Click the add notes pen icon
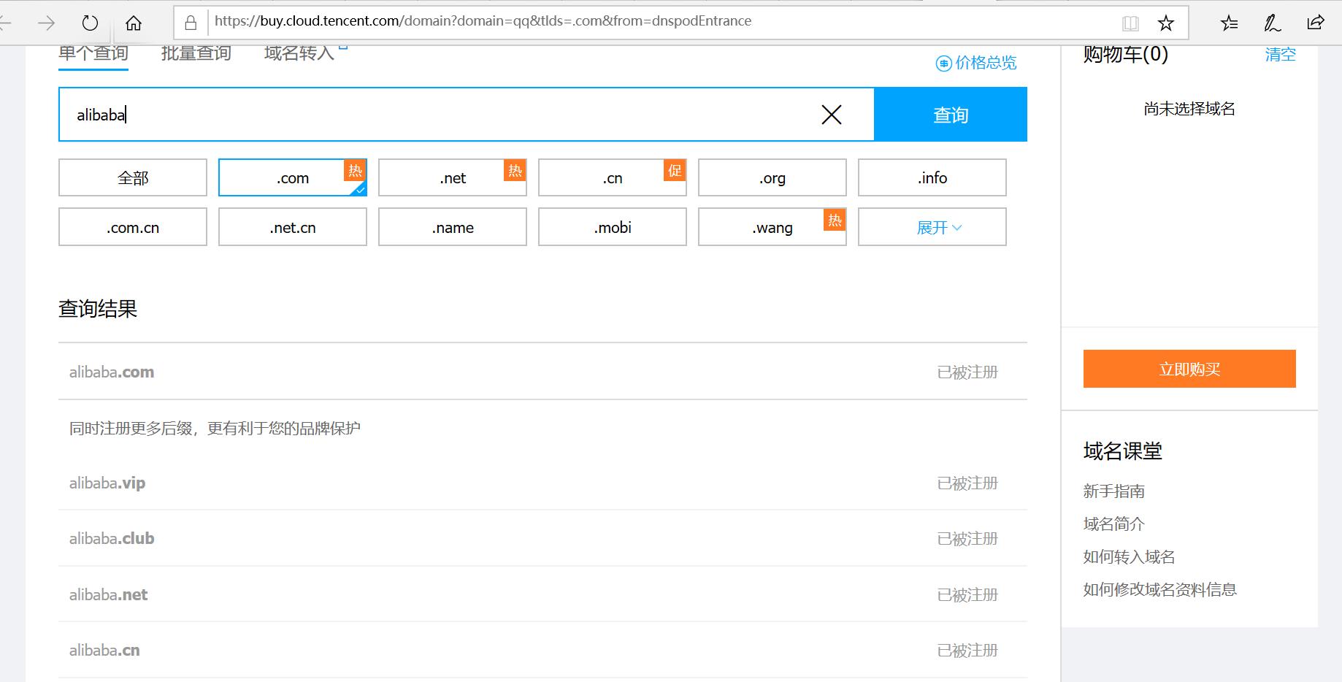The width and height of the screenshot is (1342, 682). point(1273,23)
